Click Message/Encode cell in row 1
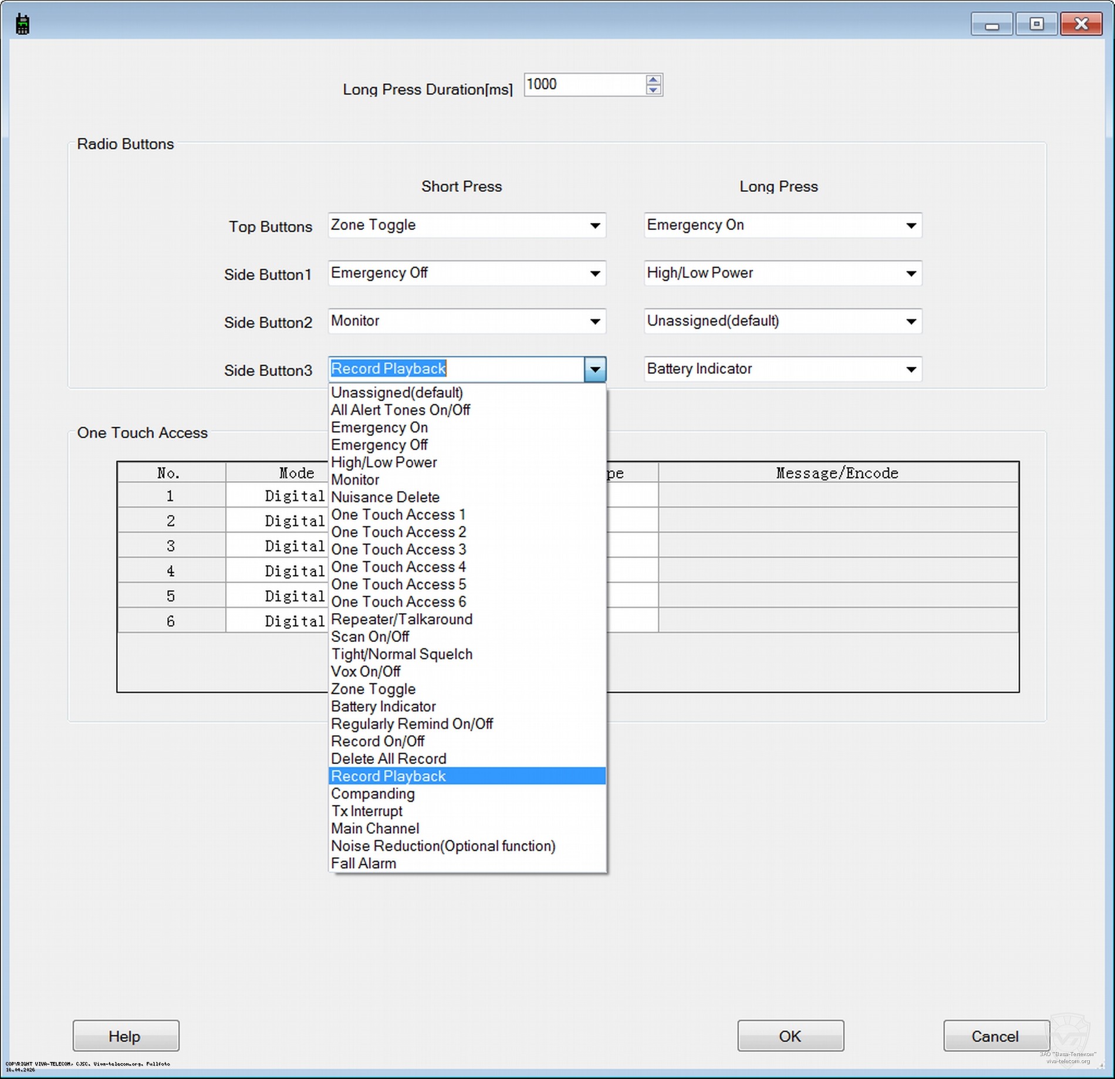 [x=837, y=496]
